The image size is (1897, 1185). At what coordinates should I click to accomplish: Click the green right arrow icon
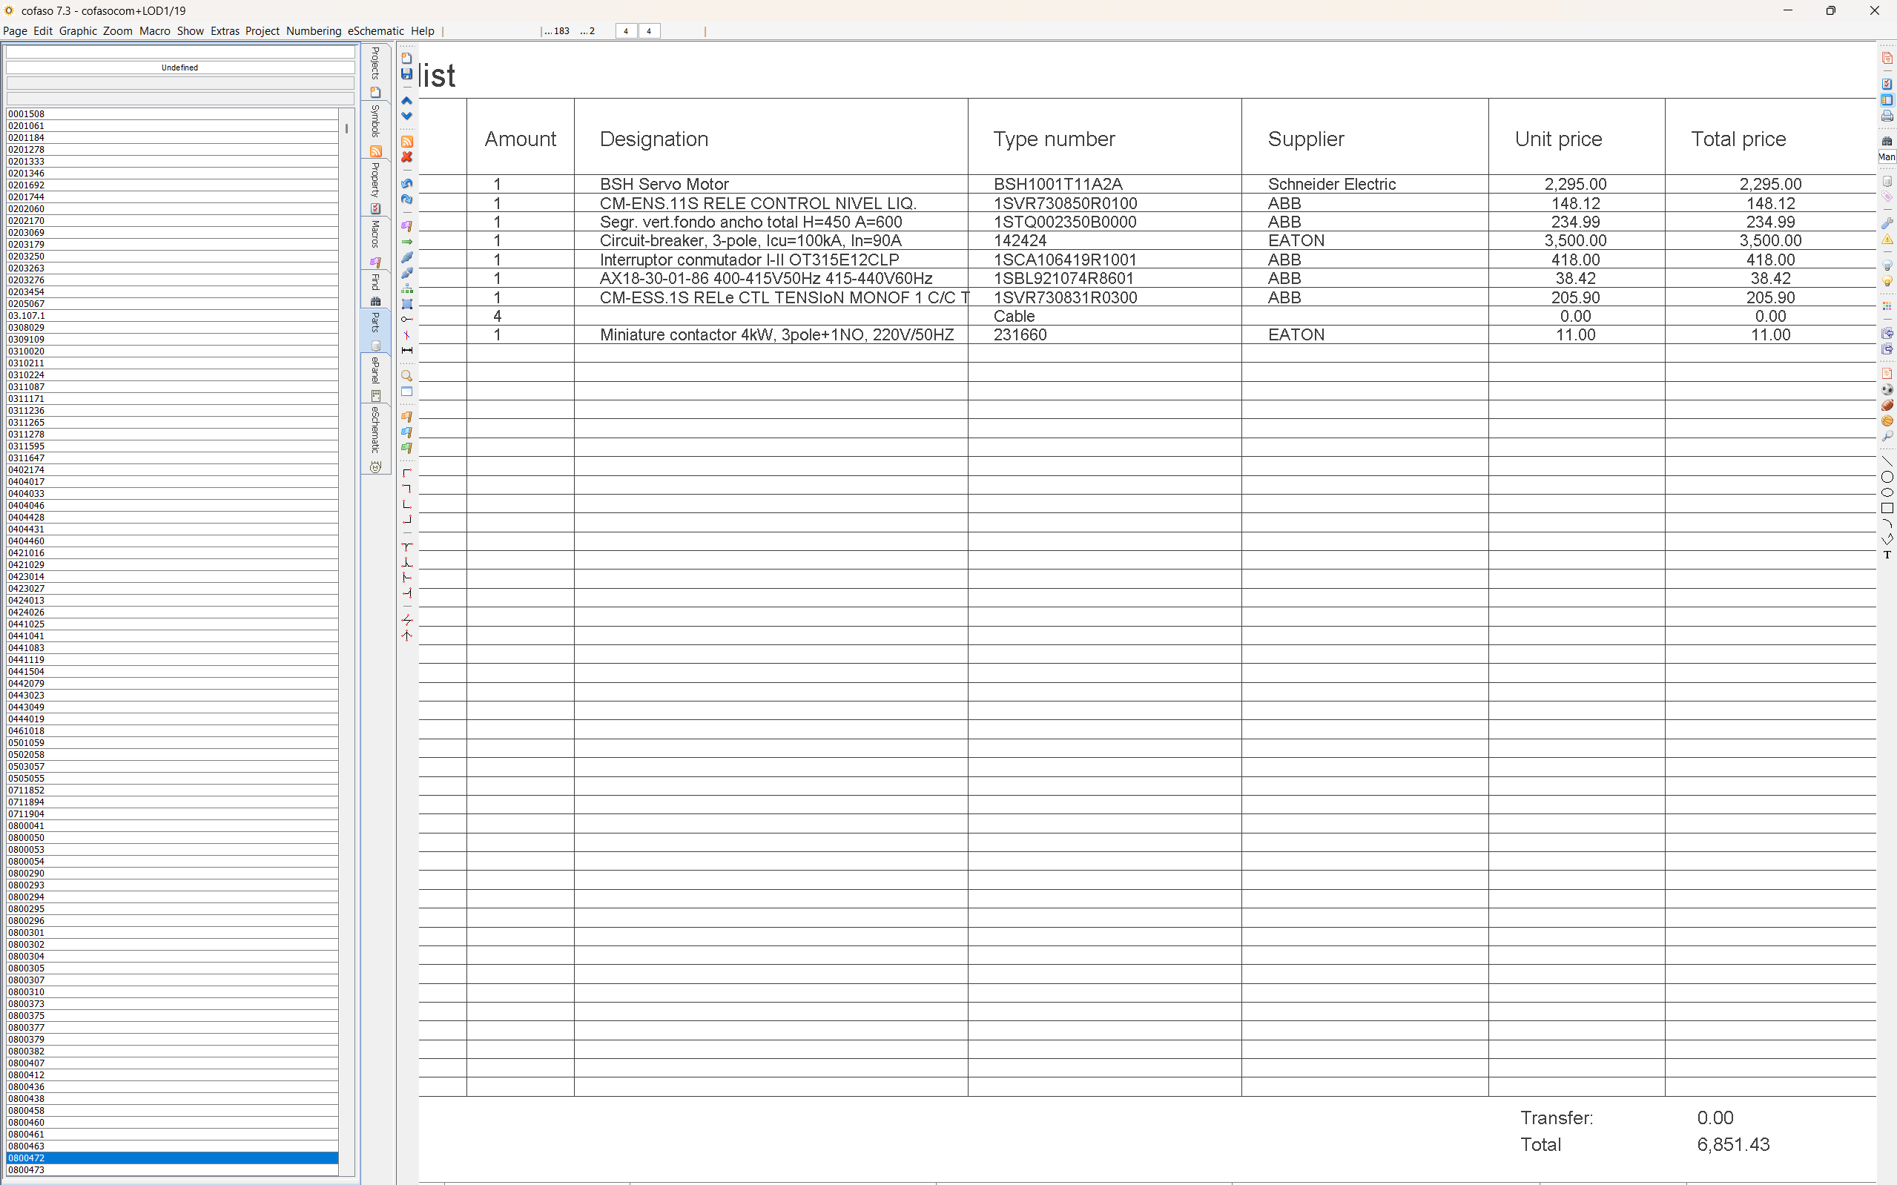pos(406,242)
